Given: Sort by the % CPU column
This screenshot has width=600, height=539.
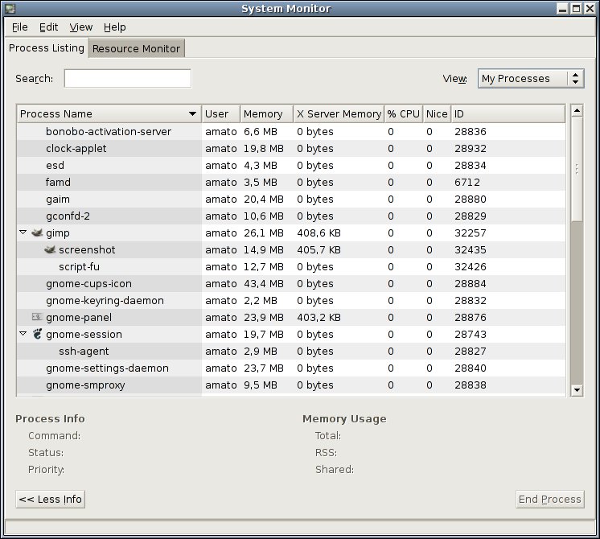Looking at the screenshot, I should click(403, 113).
